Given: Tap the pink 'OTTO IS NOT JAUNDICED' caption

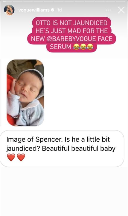Looking at the screenshot, I should (71, 35).
